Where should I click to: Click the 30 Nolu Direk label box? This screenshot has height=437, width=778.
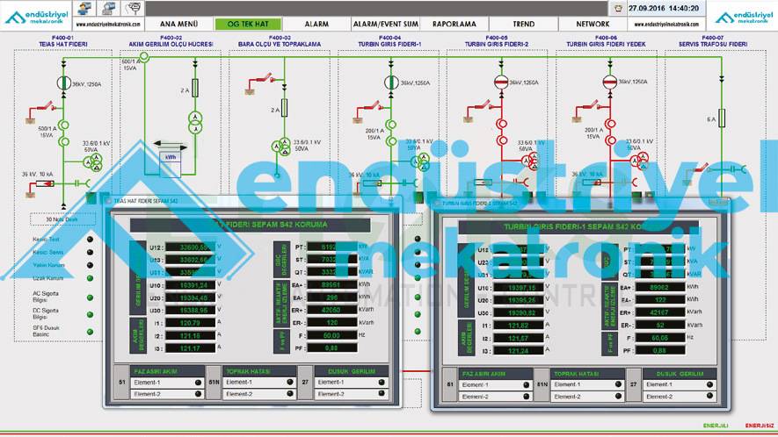pyautogui.click(x=62, y=218)
